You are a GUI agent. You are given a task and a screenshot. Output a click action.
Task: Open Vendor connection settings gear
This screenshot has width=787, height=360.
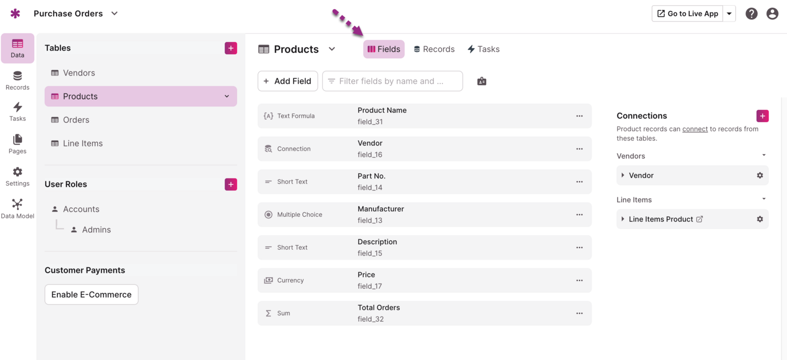coord(760,175)
